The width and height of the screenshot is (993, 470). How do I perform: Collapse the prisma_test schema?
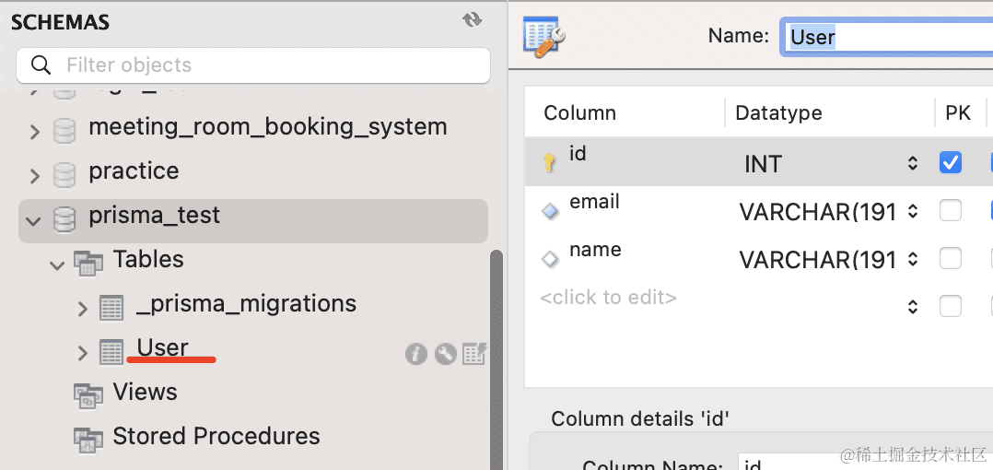[x=34, y=220]
